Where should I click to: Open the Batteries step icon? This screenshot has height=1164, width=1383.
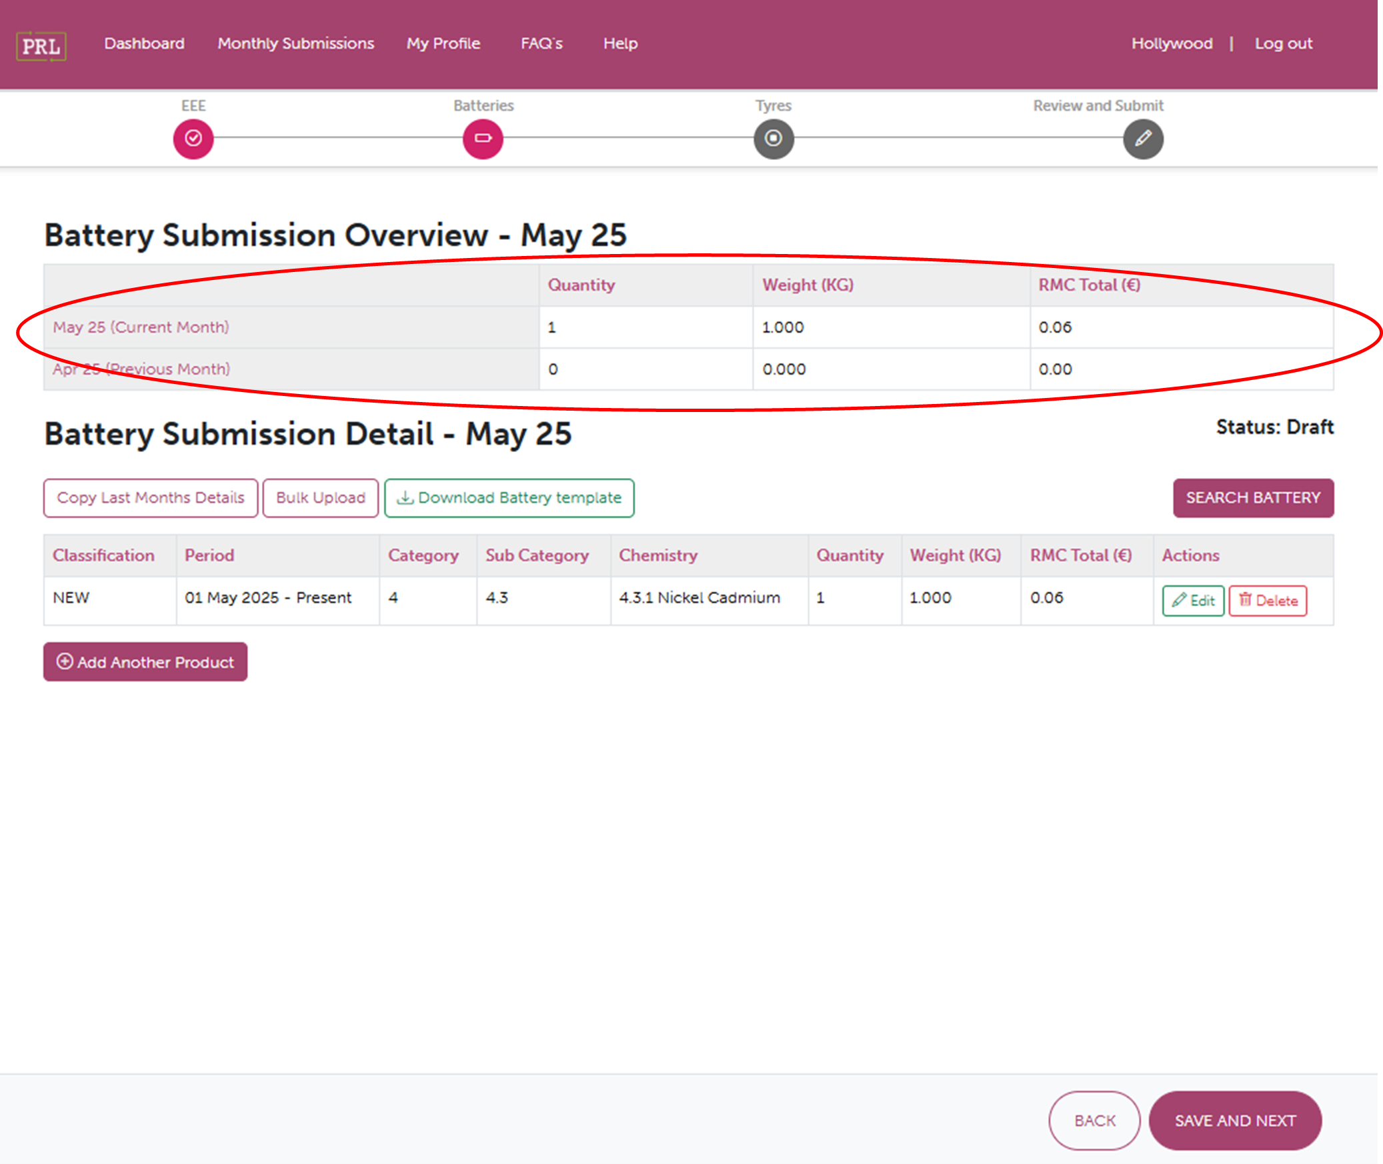coord(482,139)
